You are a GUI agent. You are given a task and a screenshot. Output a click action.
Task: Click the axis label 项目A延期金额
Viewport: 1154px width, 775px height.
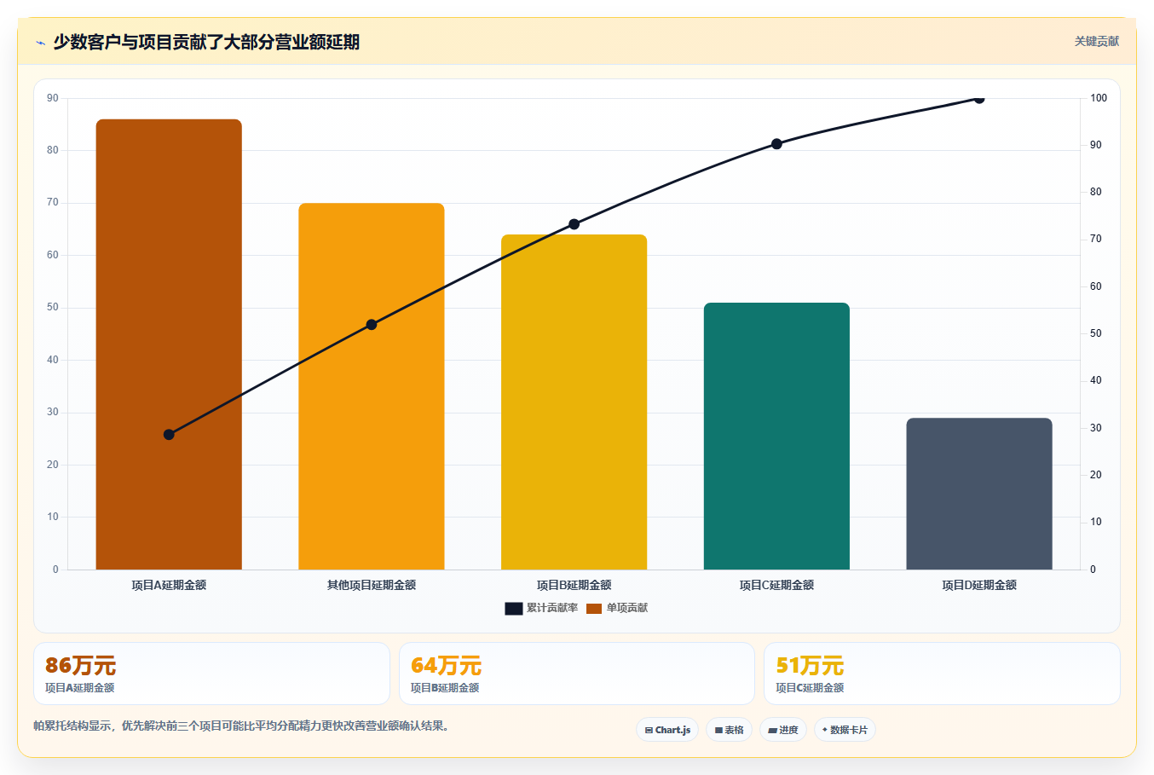click(x=169, y=585)
